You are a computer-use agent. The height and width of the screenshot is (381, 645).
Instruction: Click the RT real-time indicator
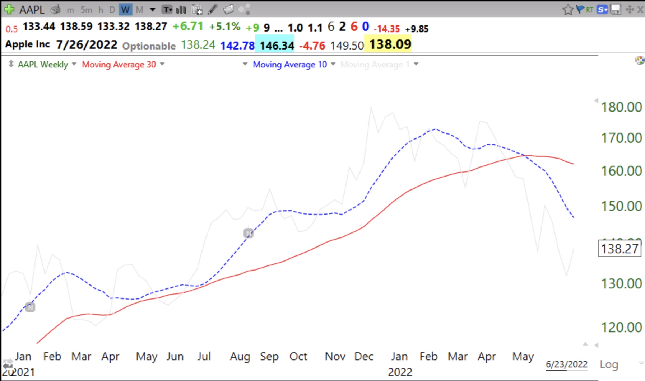(590, 10)
